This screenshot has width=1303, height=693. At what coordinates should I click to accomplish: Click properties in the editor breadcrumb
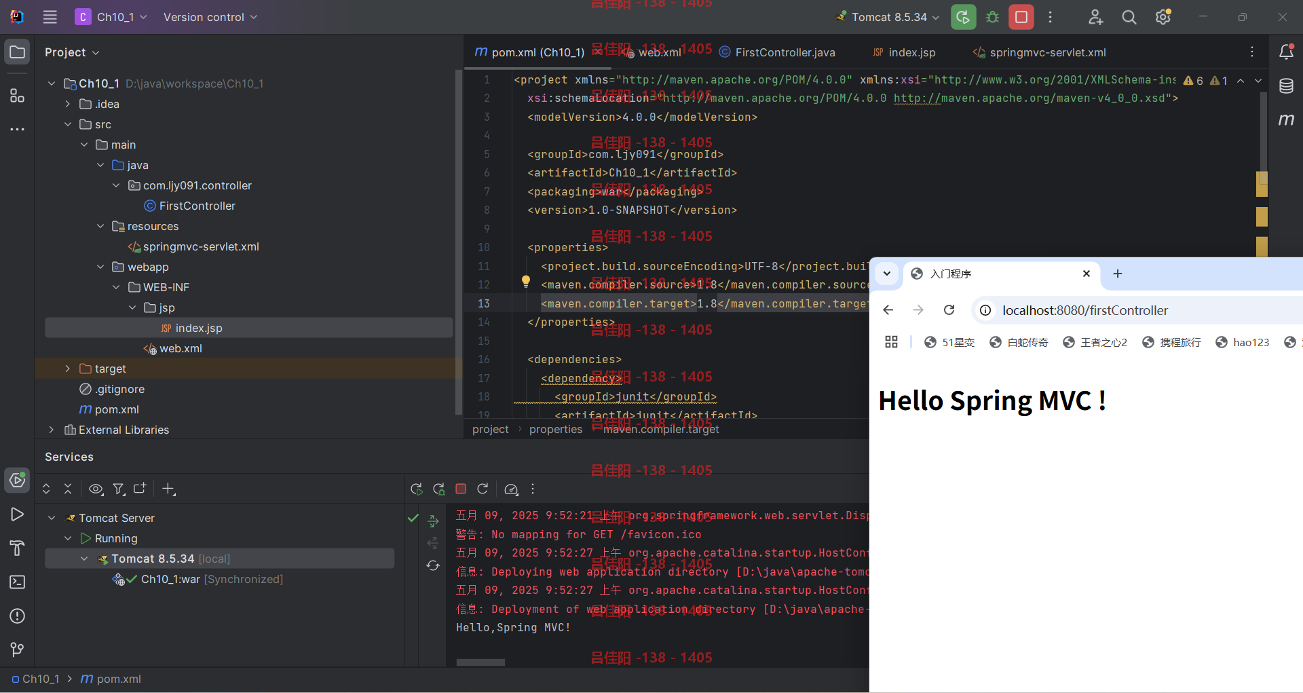coord(556,429)
